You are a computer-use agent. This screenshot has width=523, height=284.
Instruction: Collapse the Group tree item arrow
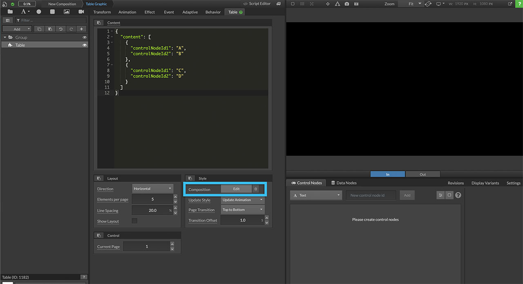4,37
